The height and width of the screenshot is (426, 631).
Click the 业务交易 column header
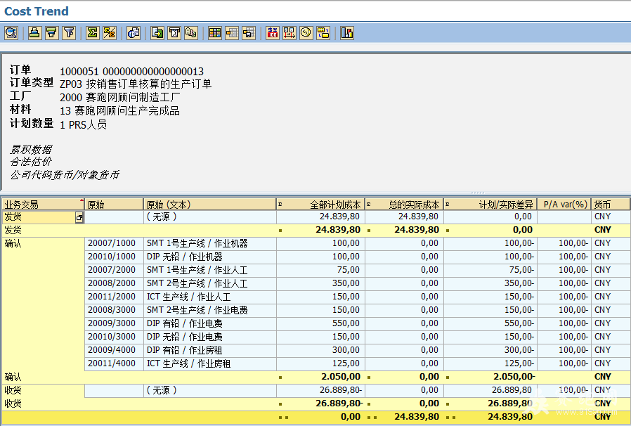pos(43,204)
